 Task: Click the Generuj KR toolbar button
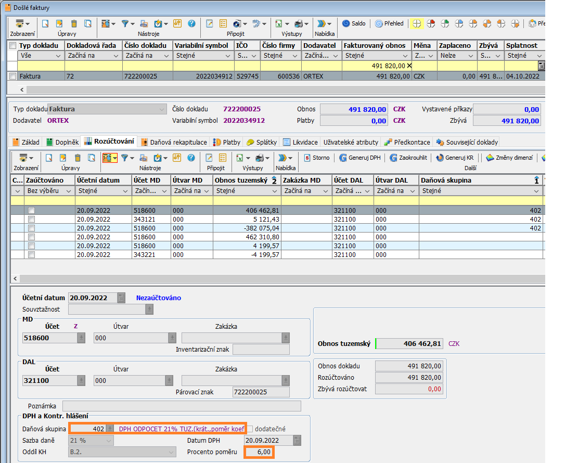point(455,158)
